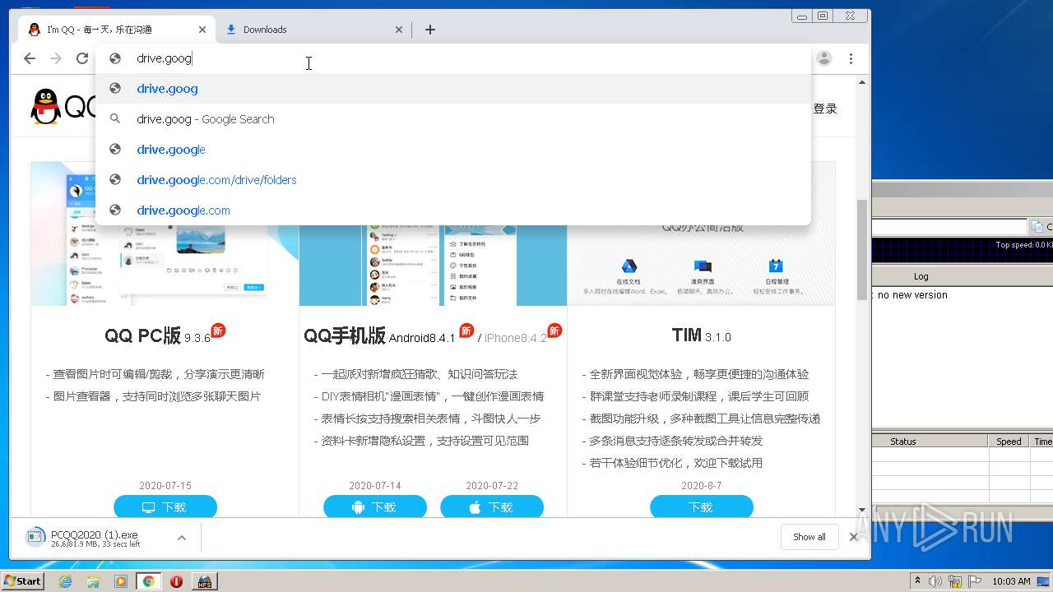Viewport: 1053px width, 592px height.
Task: Select the drive.google.com suggestion
Action: [453, 210]
